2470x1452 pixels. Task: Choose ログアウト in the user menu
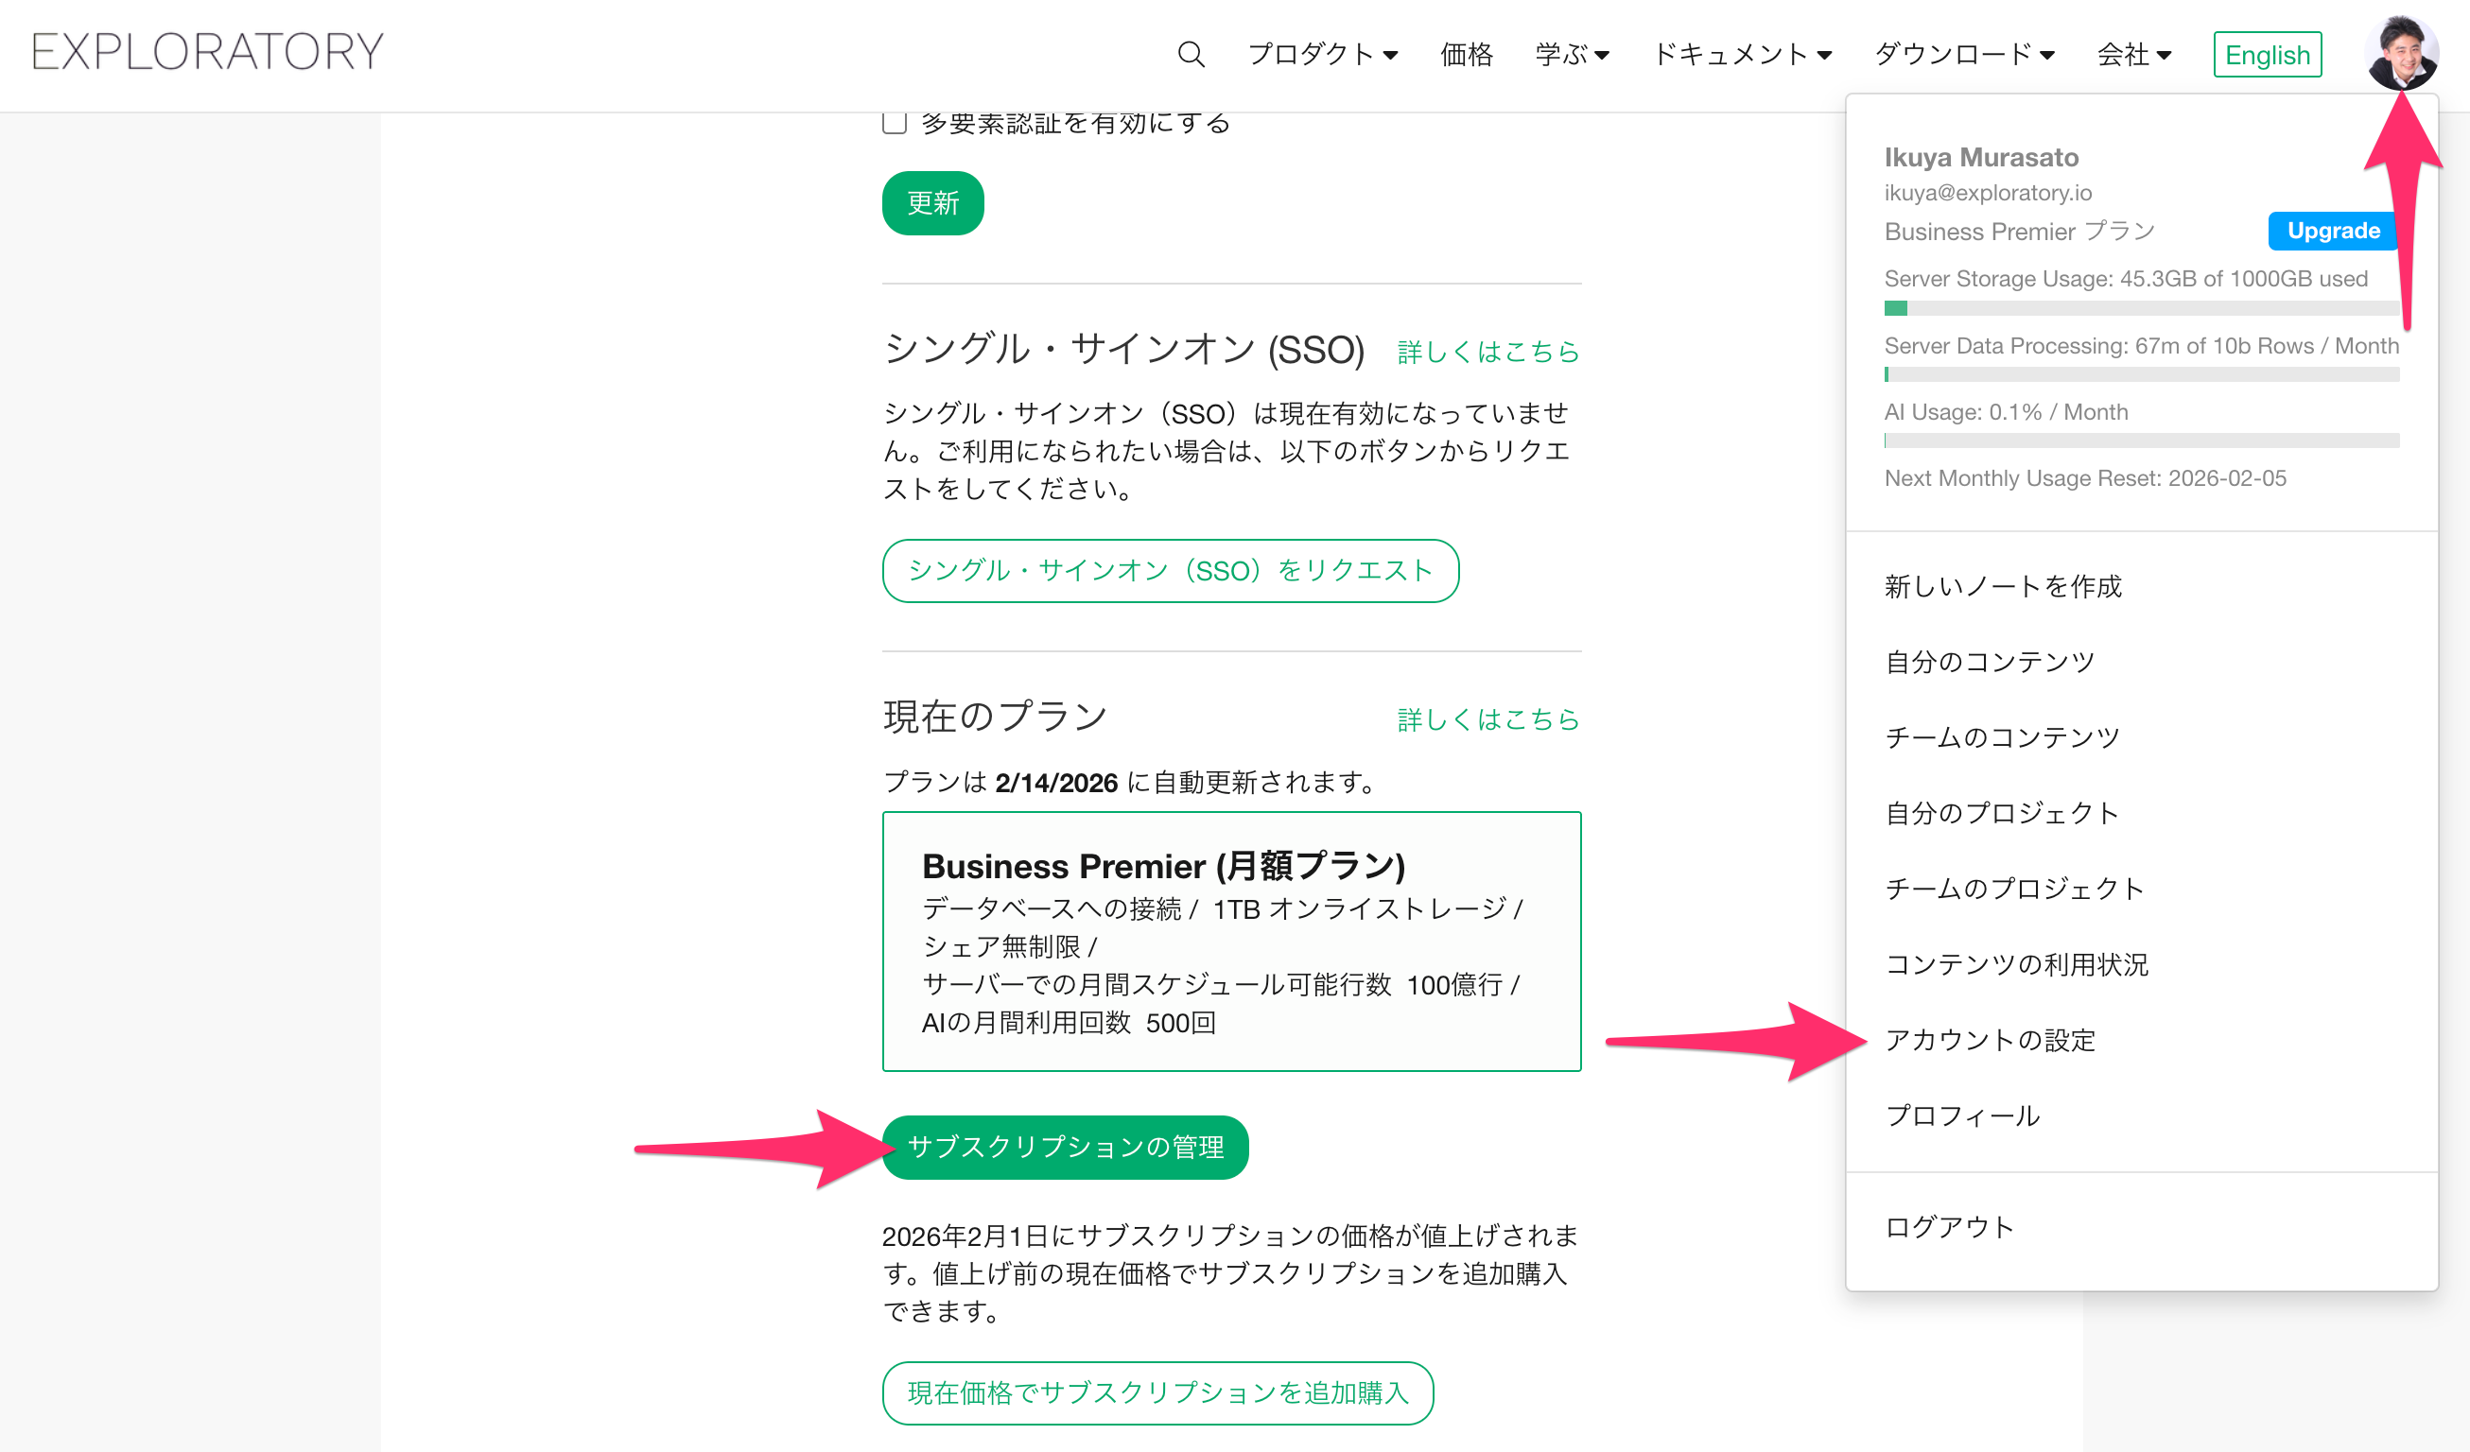point(1949,1227)
